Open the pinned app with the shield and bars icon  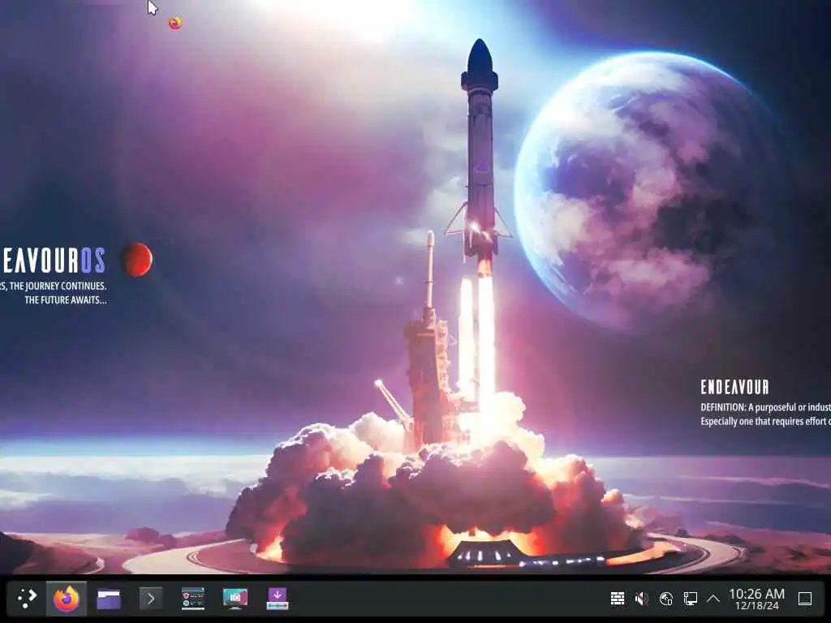click(193, 599)
